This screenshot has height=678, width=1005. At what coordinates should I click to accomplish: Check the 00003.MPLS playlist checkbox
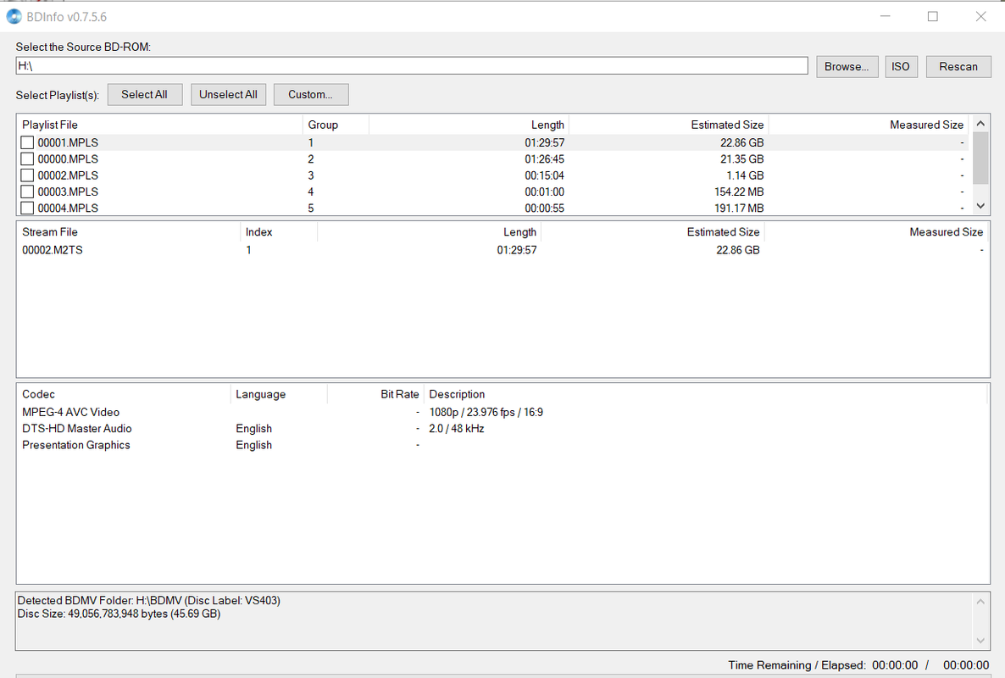click(x=27, y=192)
